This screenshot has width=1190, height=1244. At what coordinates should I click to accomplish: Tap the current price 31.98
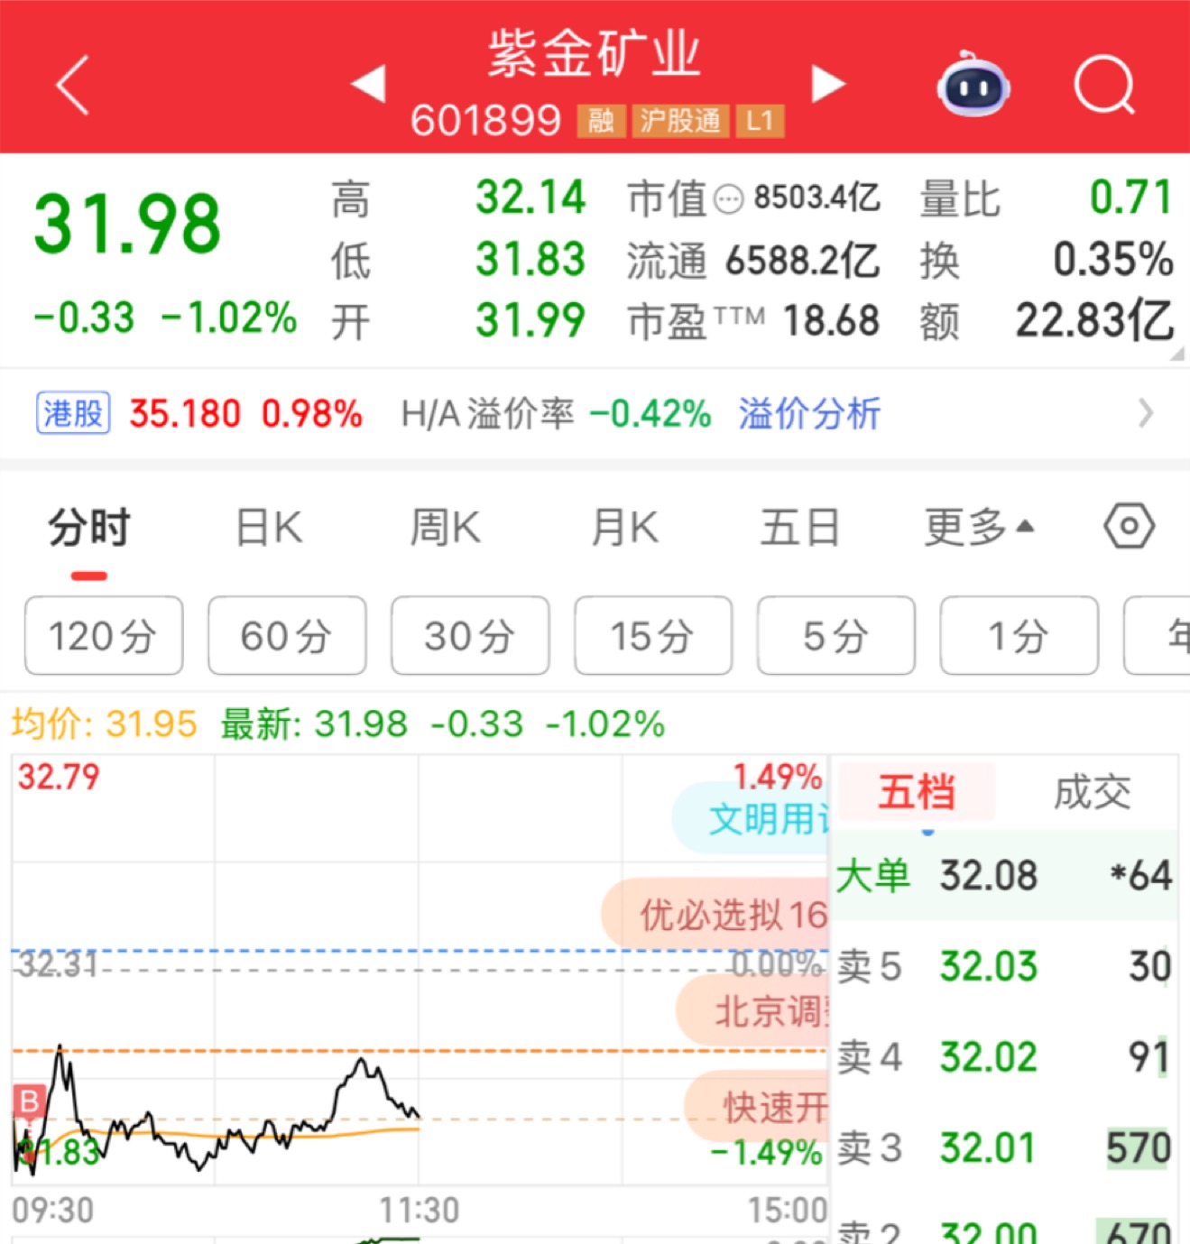click(x=127, y=224)
